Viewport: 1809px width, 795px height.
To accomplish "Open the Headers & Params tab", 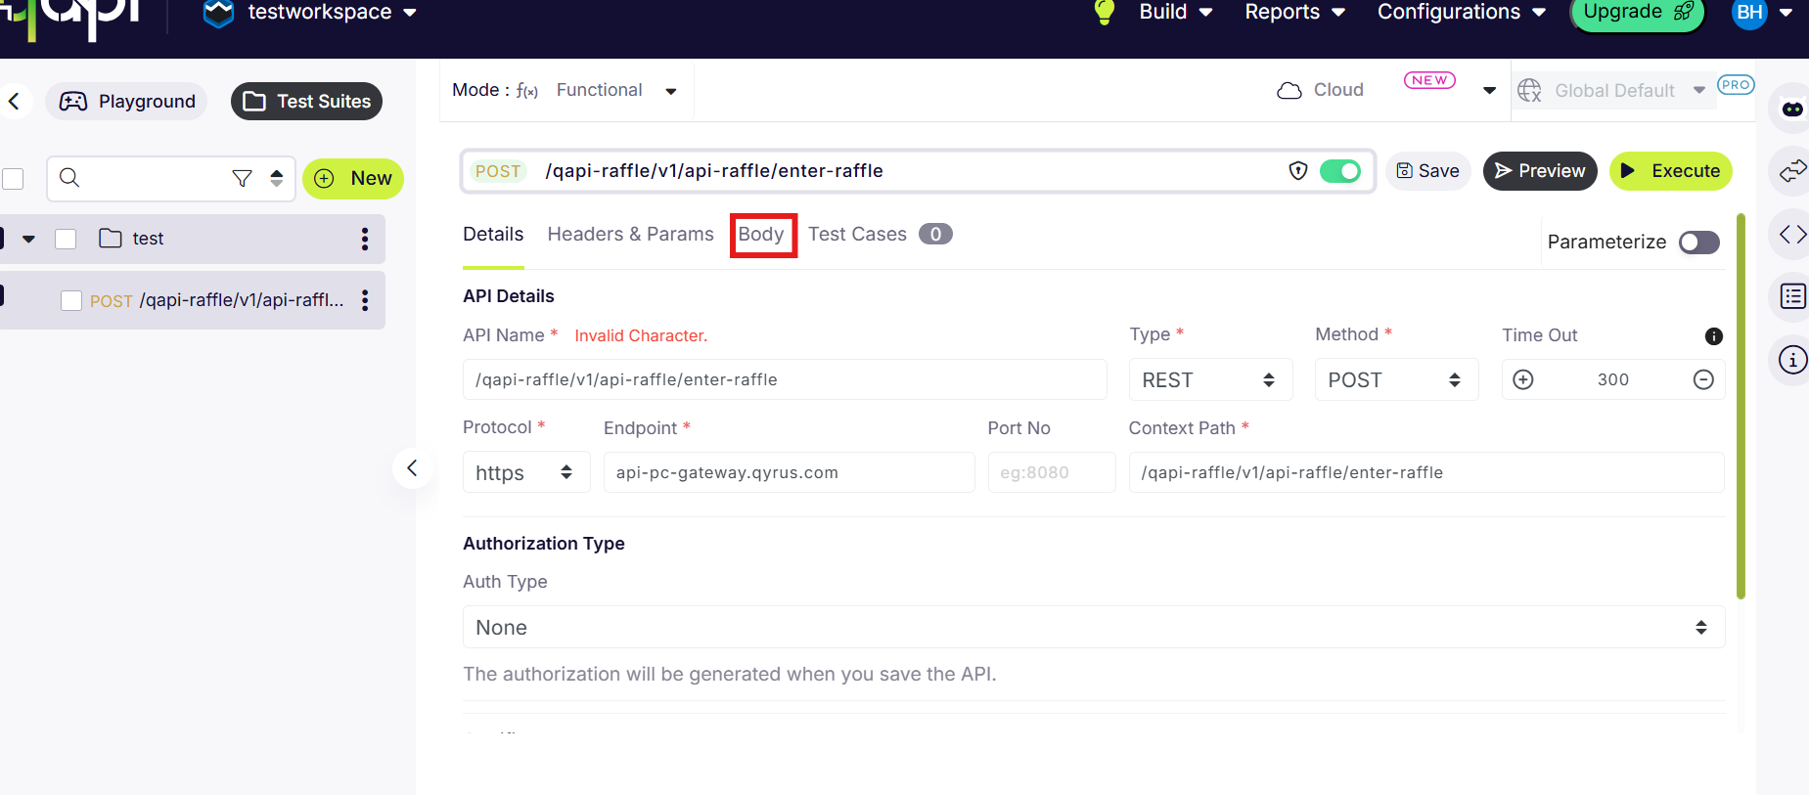I will tap(630, 235).
